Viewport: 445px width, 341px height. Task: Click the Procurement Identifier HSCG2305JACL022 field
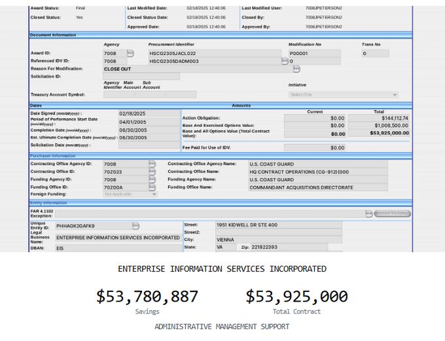tap(215, 54)
